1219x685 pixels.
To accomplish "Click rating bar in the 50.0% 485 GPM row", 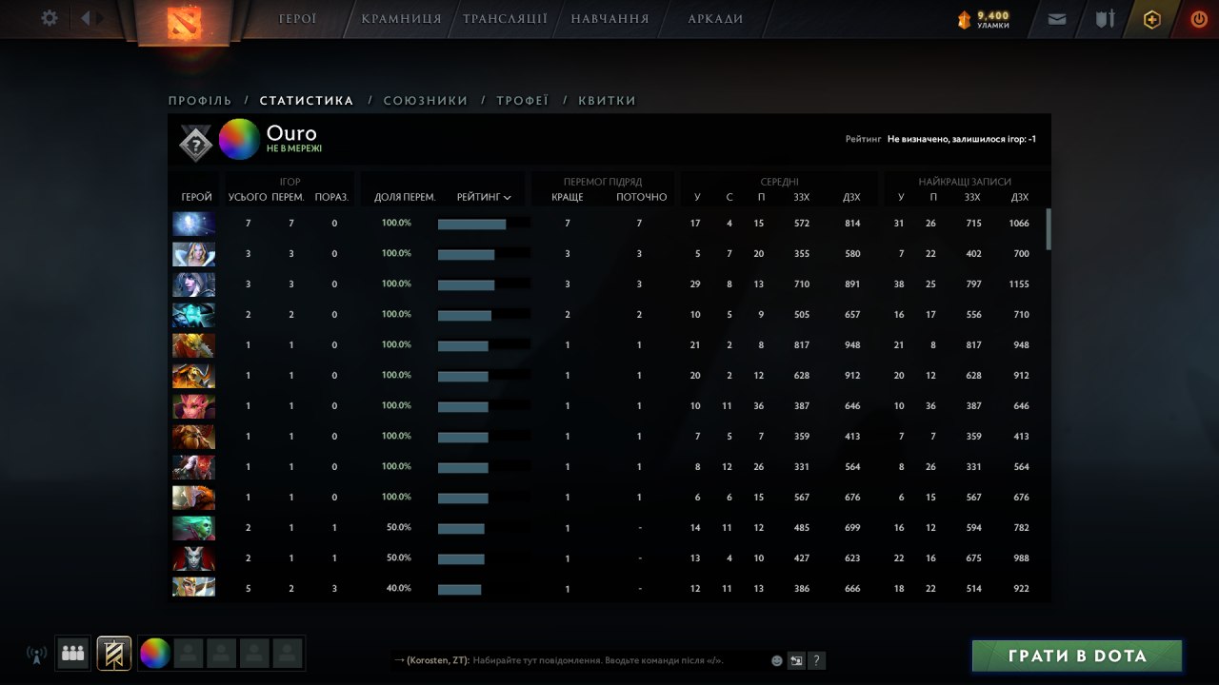I will click(x=484, y=528).
